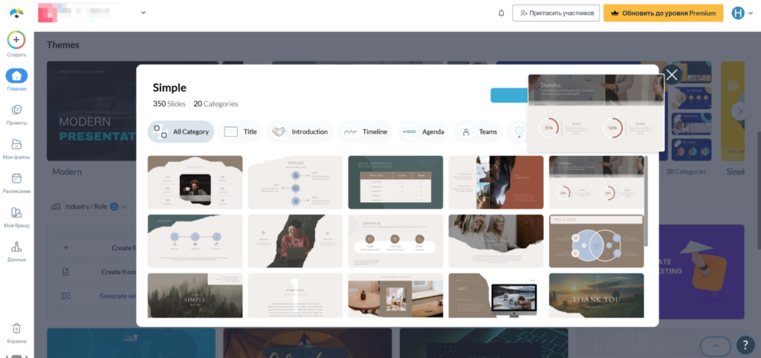
Task: Select the All Category filter
Action: 181,131
